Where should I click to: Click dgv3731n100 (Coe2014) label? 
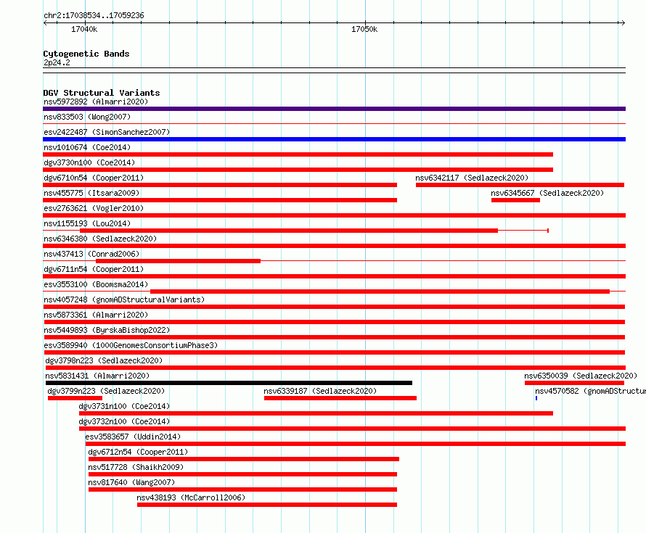click(124, 406)
